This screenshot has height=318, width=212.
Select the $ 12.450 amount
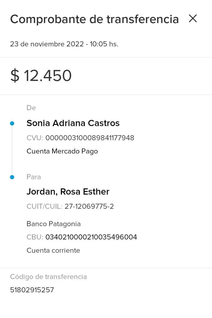[41, 76]
